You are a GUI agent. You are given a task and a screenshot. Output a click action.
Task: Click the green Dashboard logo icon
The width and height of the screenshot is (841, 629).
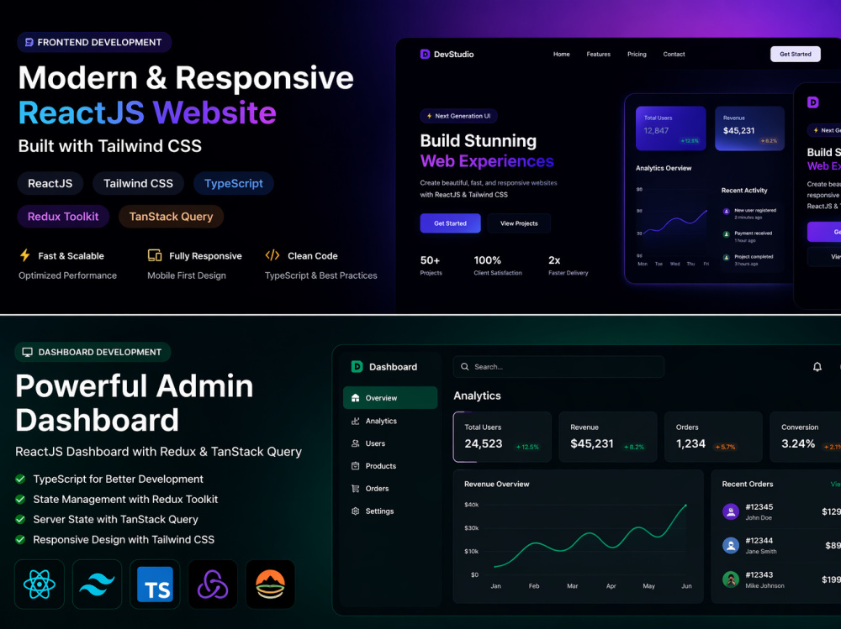click(x=357, y=366)
